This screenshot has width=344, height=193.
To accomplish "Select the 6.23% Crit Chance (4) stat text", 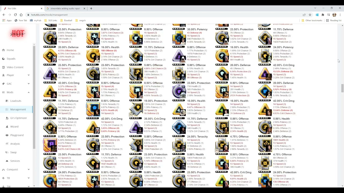I will pyautogui.click(x=69, y=149).
